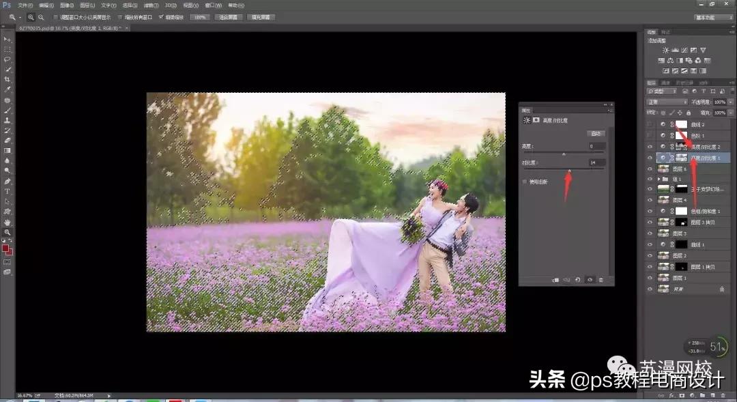This screenshot has width=737, height=402.
Task: Toggle the 使用旧版 checkbox in Brightness/Contrast
Action: [x=524, y=181]
